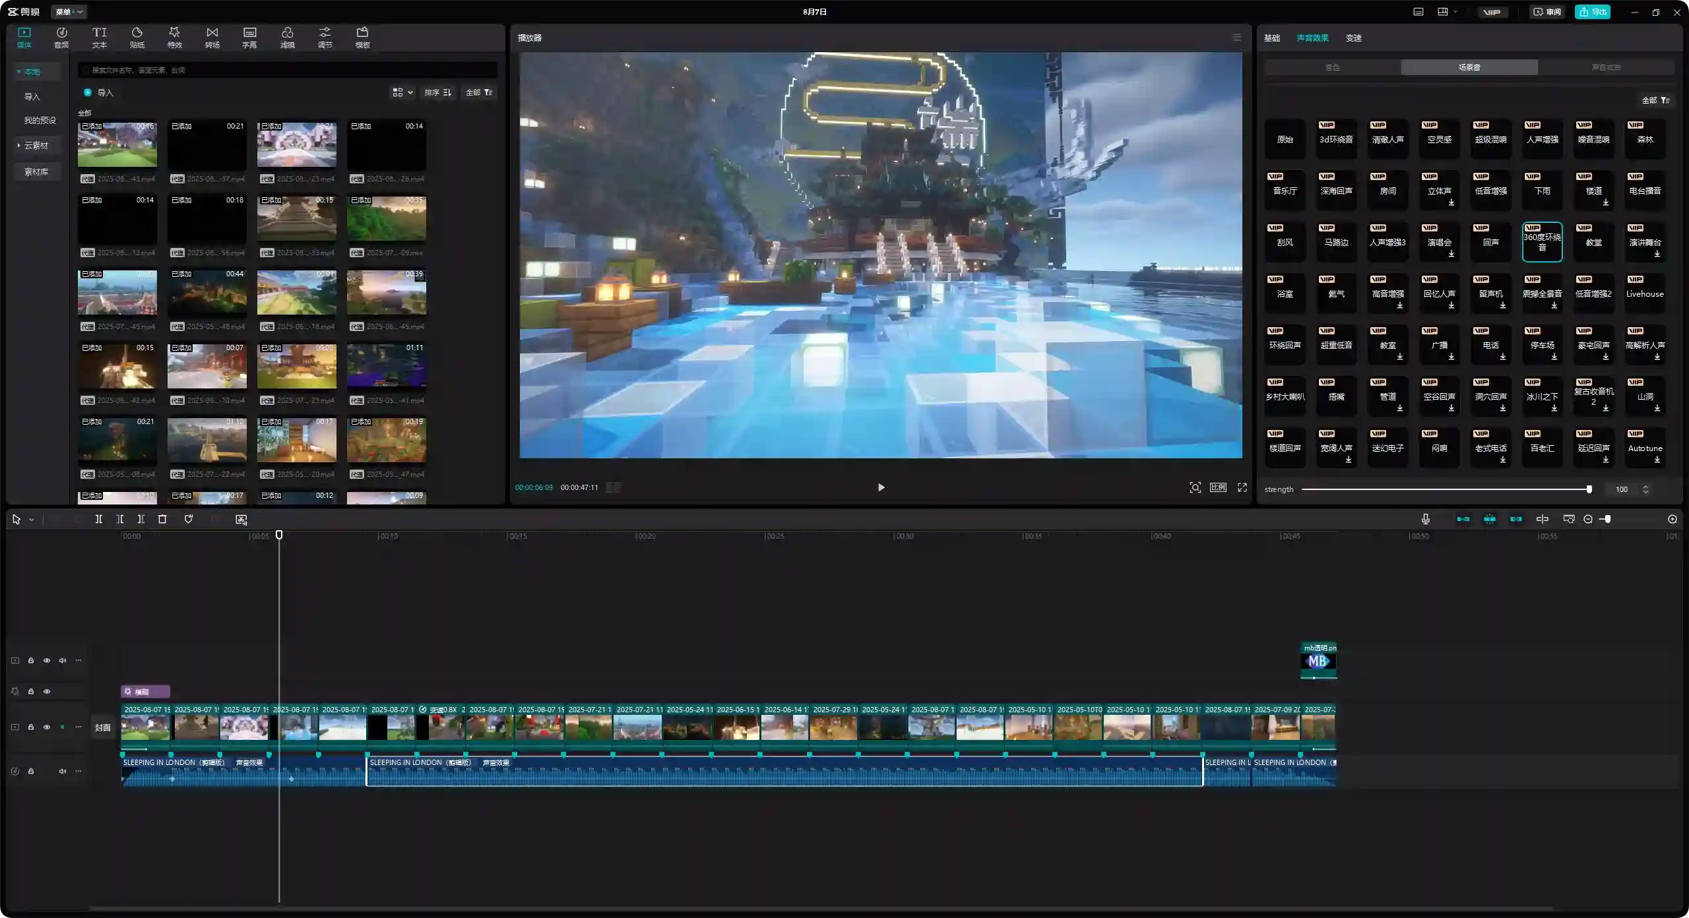This screenshot has height=918, width=1689.
Task: Collapse the 本地 section in the sidebar
Action: pos(18,71)
